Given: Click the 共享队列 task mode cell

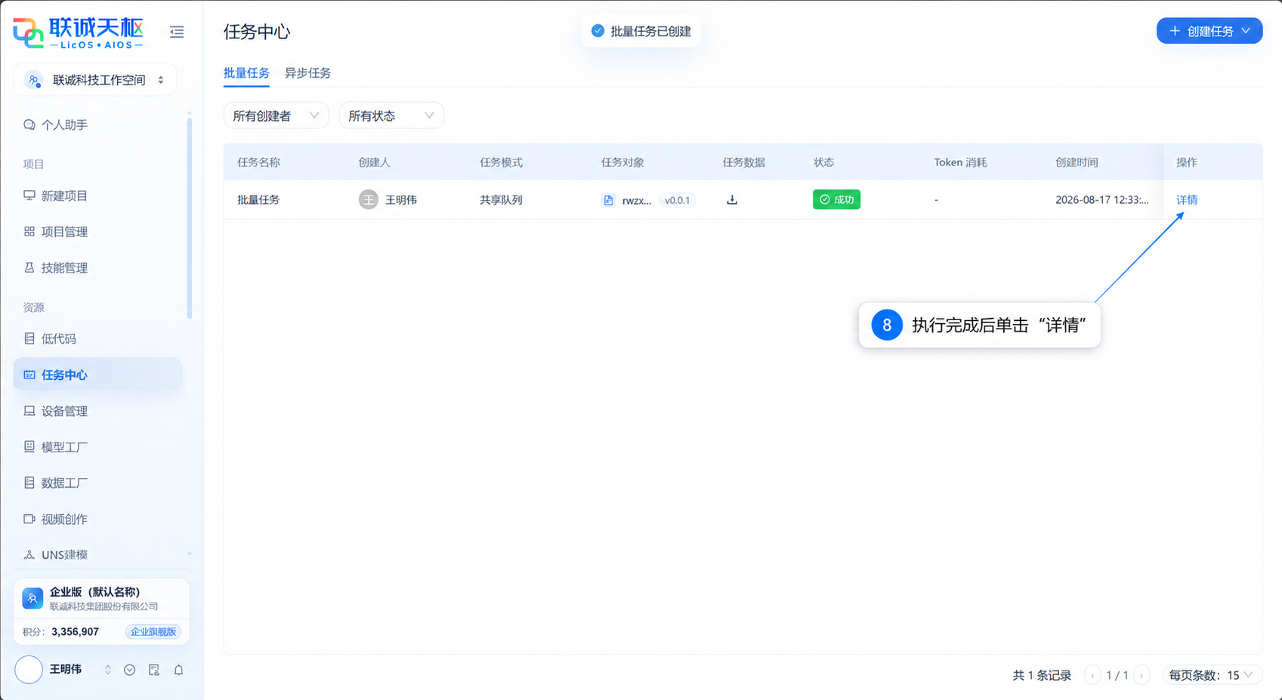Looking at the screenshot, I should [x=501, y=200].
